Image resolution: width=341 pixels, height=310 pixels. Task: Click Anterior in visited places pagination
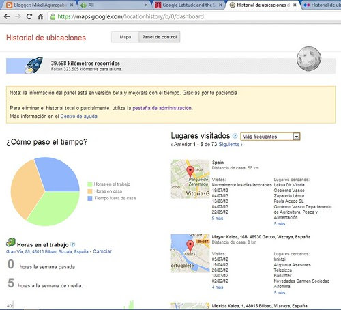181,144
